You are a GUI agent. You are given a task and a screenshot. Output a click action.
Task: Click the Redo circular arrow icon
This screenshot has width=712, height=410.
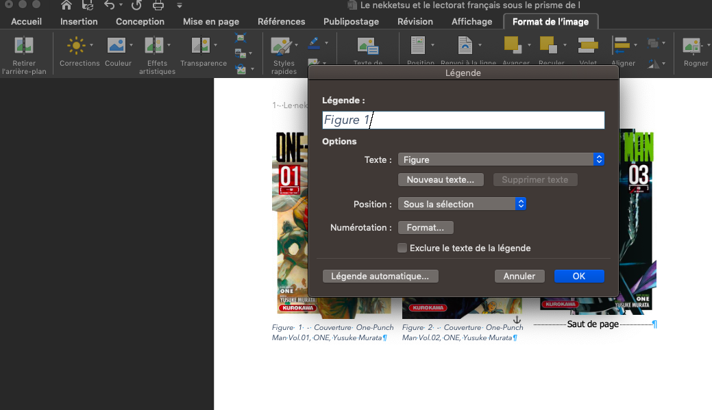coord(136,5)
